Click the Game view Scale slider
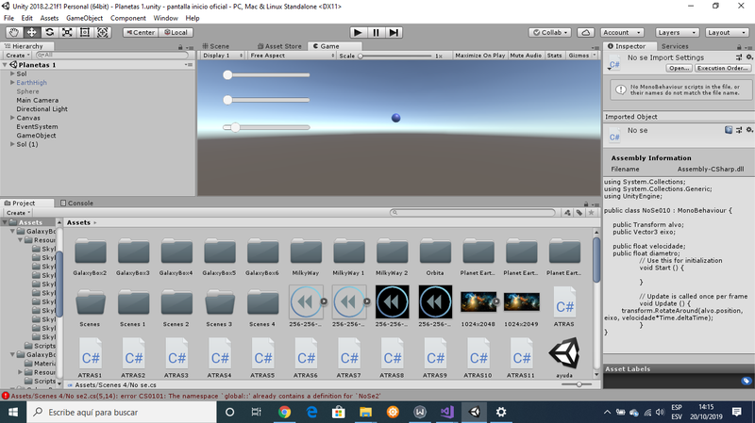This screenshot has height=423, width=755. click(x=396, y=56)
